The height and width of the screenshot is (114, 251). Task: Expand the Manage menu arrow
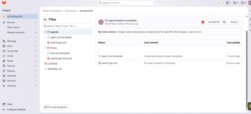pyautogui.click(x=36, y=41)
